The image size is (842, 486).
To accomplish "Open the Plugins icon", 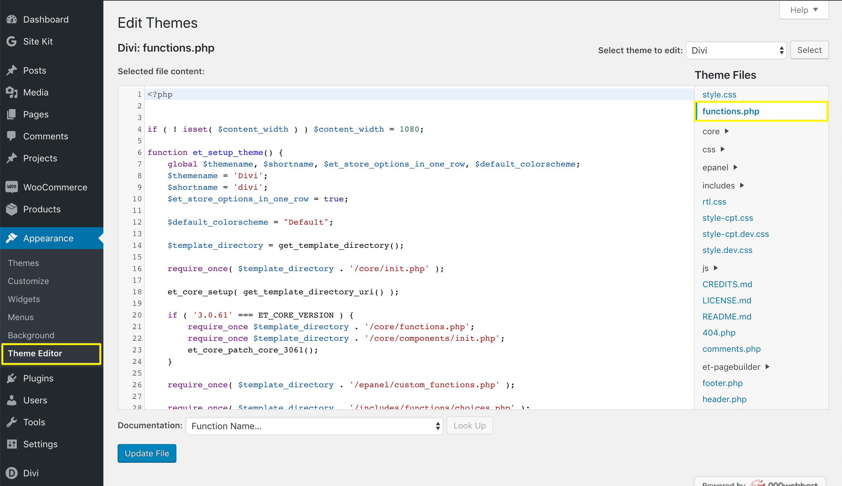I will 11,378.
